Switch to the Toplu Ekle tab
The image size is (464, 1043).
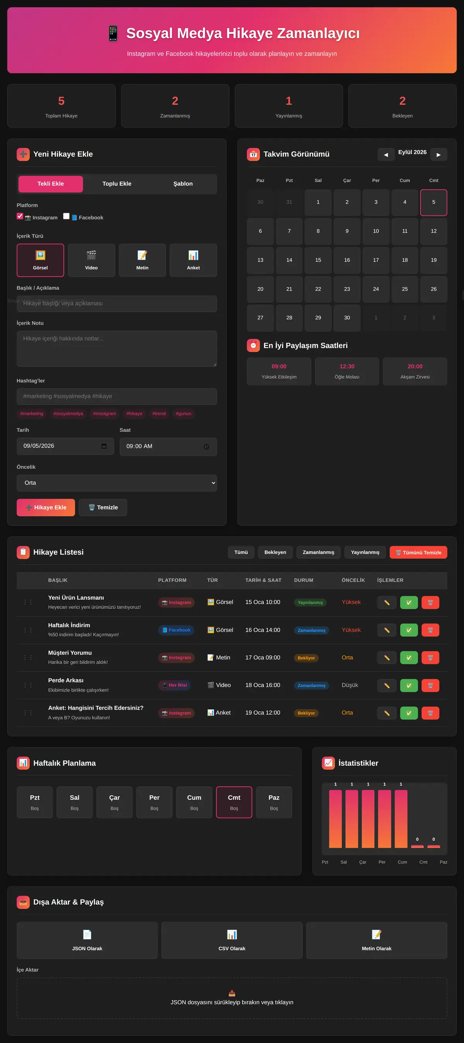point(117,184)
